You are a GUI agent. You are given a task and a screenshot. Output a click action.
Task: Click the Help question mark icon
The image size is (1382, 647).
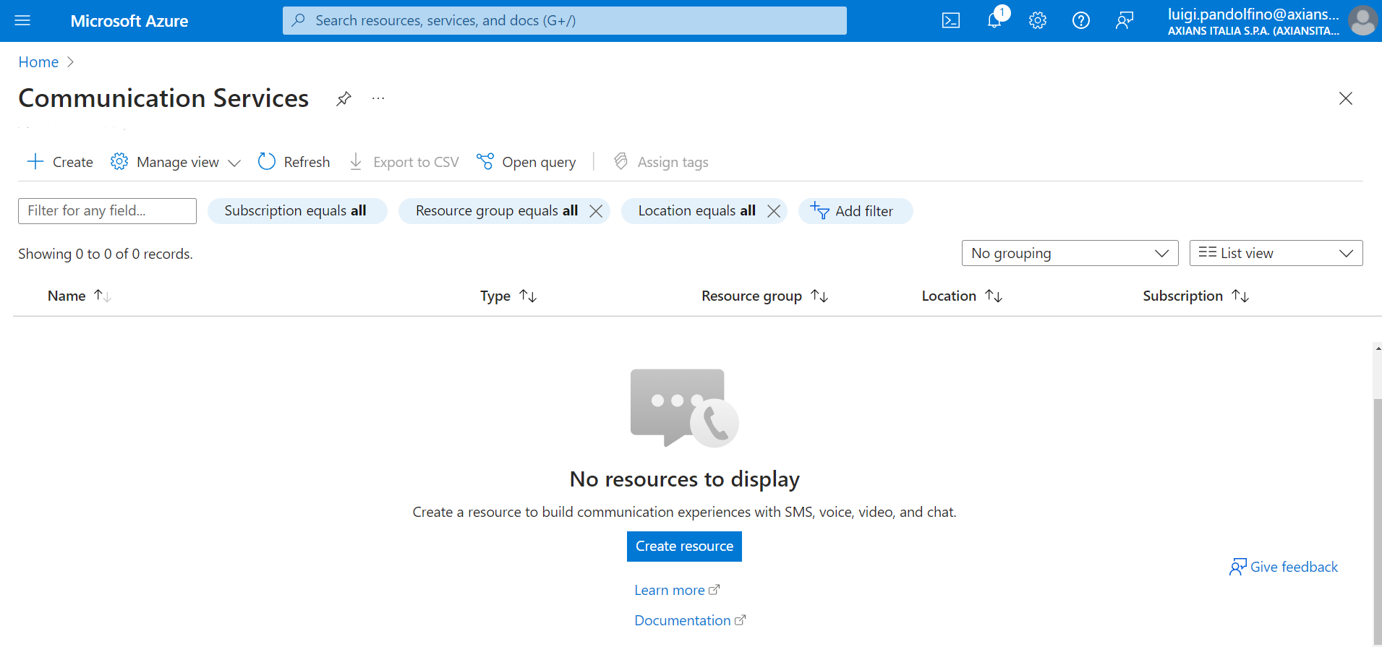point(1081,20)
